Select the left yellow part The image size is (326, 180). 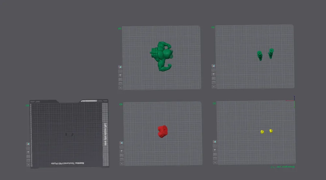(262, 132)
